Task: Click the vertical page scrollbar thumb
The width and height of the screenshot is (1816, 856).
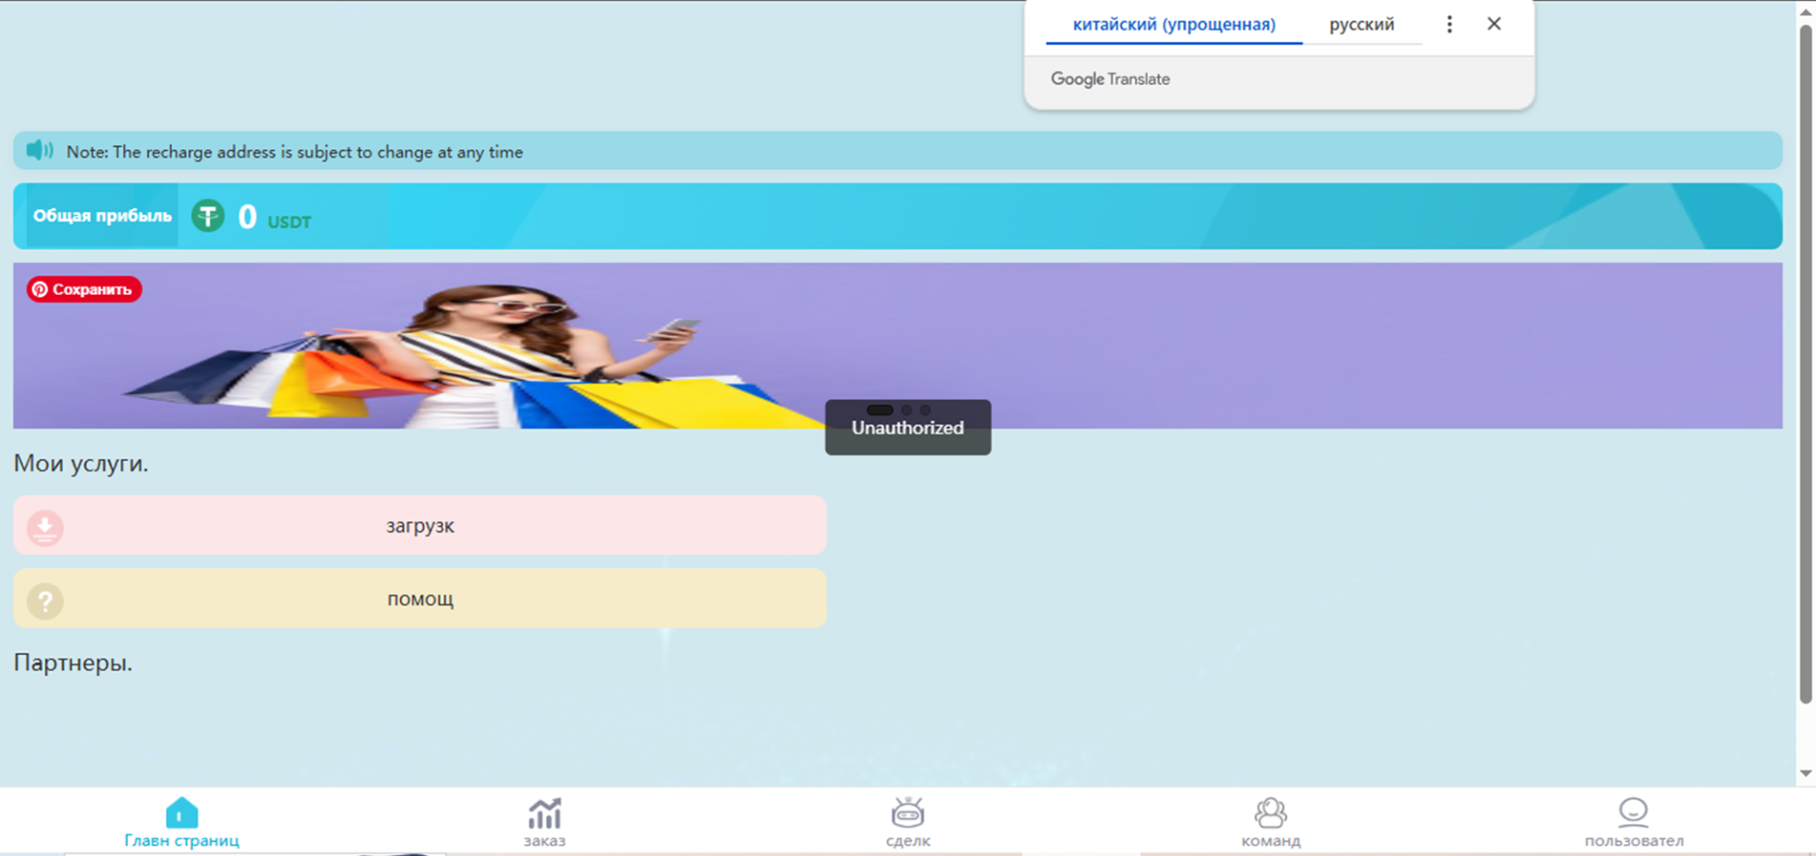Action: pos(1805,363)
